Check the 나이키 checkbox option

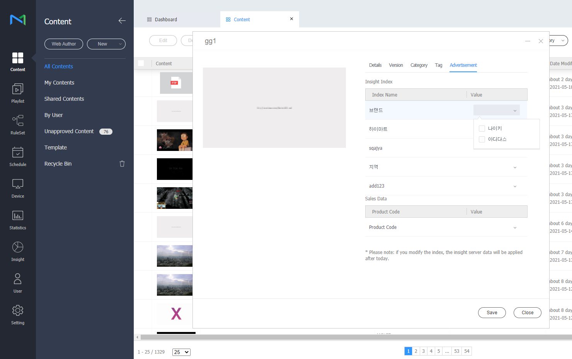point(482,129)
